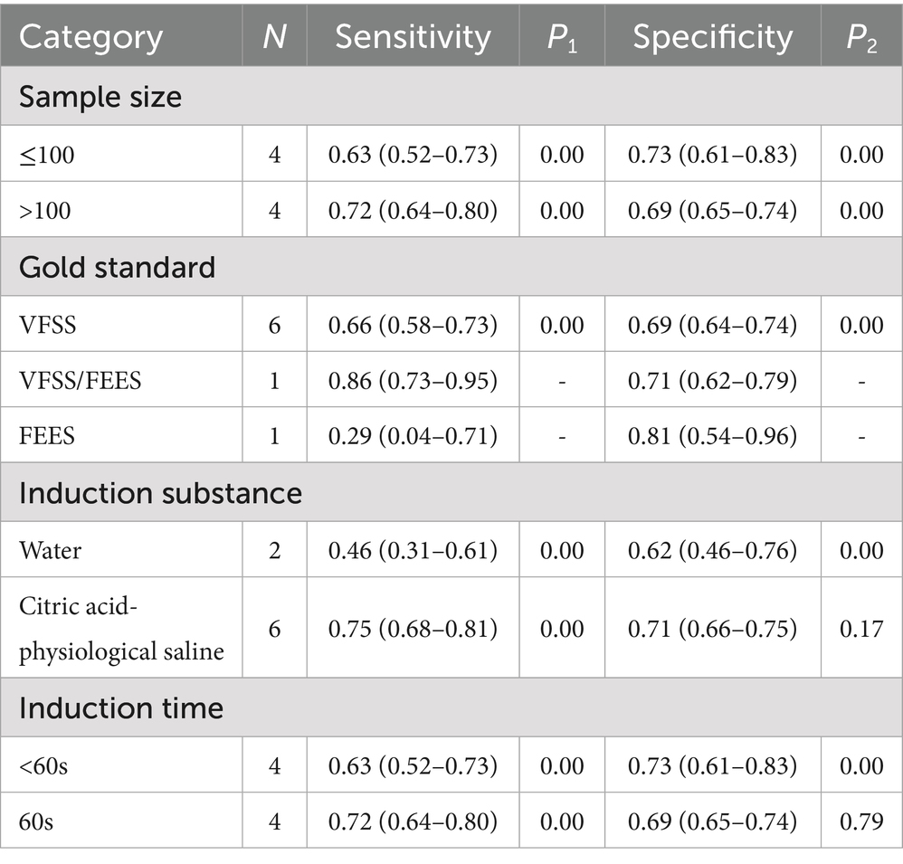Click the FEES sensitivity value 0.29 (0.04–0.71)

click(x=413, y=436)
